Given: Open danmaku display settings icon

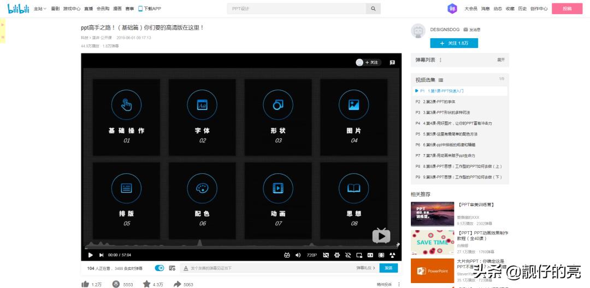Looking at the screenshot, I should point(172,268).
